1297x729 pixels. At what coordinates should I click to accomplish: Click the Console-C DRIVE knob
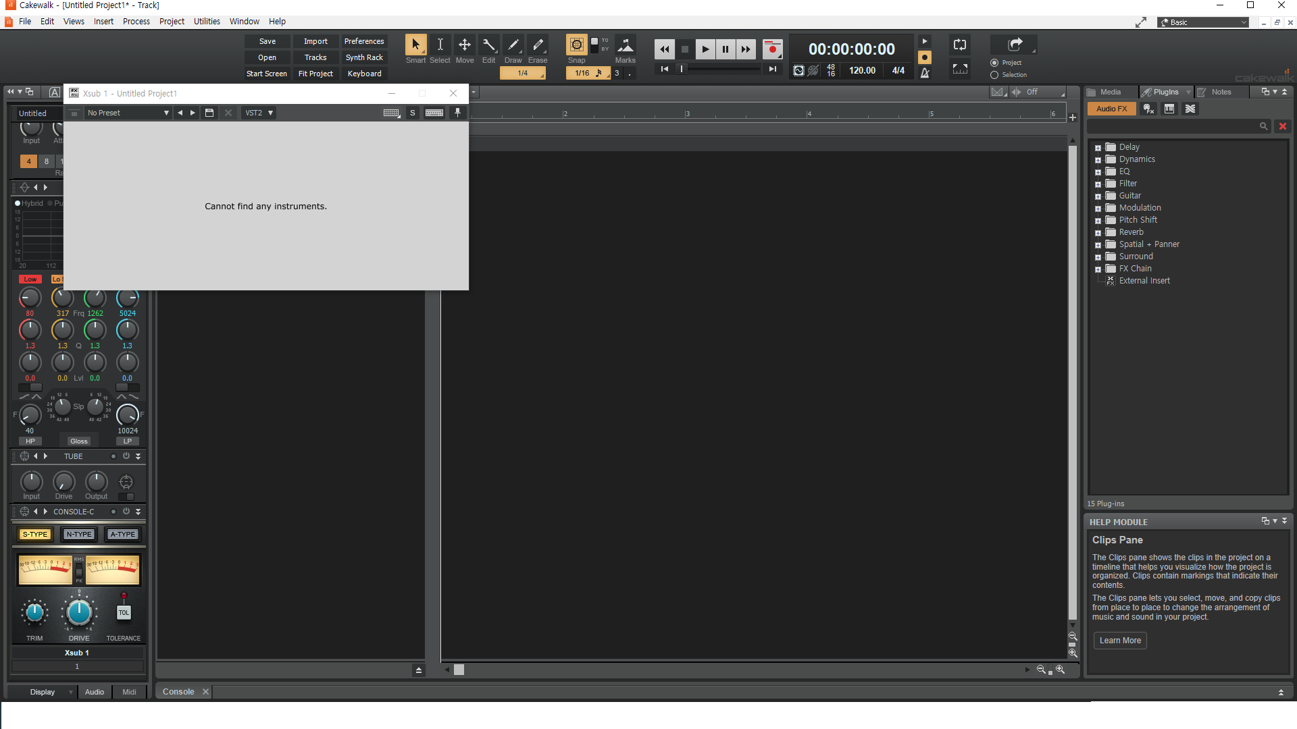point(79,613)
